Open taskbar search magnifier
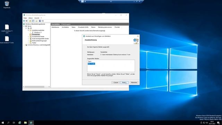 [x=8, y=123]
